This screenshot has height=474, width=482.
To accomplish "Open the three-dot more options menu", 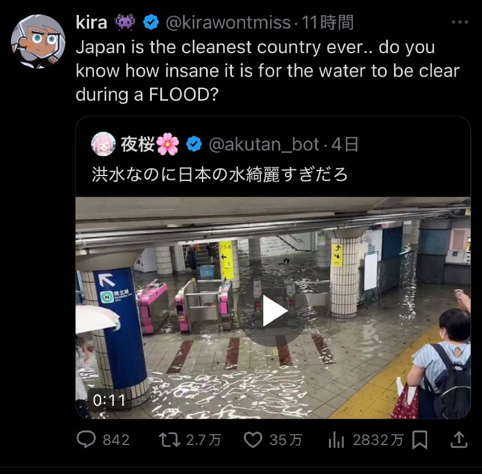I will click(x=460, y=22).
